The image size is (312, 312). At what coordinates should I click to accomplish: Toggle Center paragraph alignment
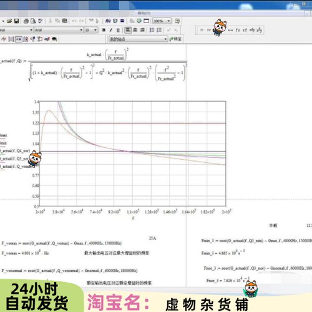coord(135,30)
